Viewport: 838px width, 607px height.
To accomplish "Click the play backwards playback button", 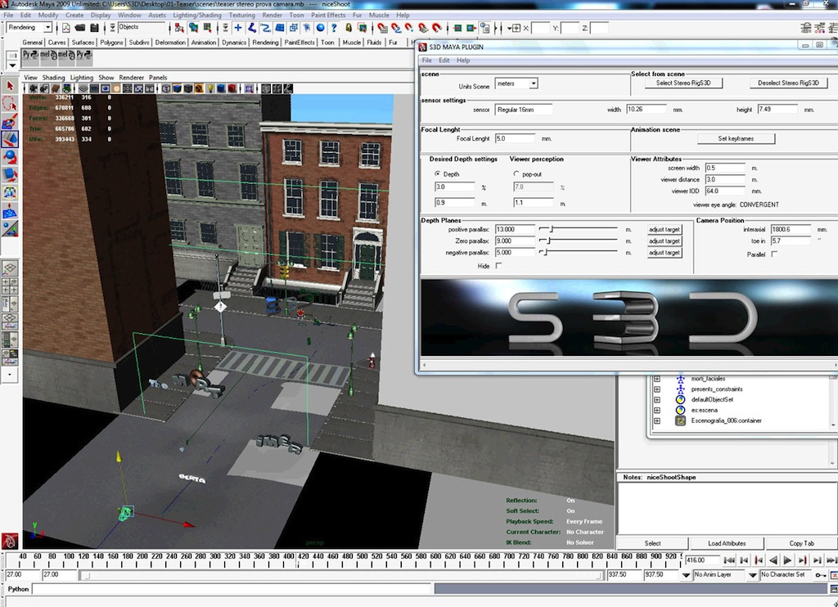I will [773, 560].
